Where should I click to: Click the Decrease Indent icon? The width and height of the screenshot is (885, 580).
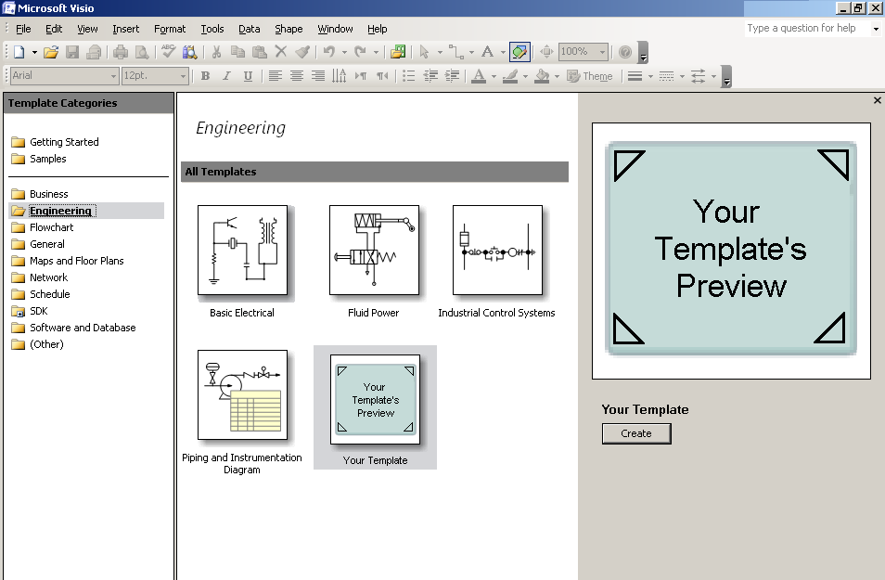[x=430, y=76]
